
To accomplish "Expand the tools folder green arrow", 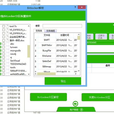I will (x=0, y=67).
